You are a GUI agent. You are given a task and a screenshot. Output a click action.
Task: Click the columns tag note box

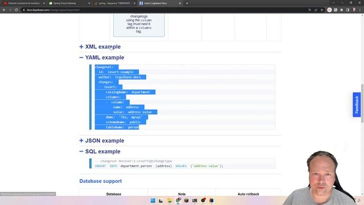[139, 25]
